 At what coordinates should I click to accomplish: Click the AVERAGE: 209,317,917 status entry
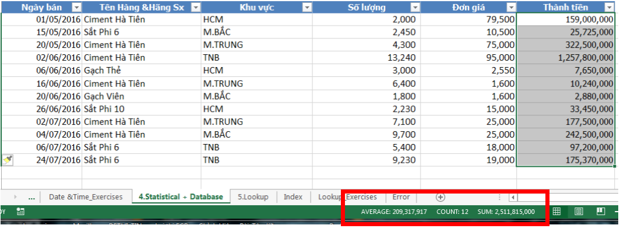tap(394, 212)
